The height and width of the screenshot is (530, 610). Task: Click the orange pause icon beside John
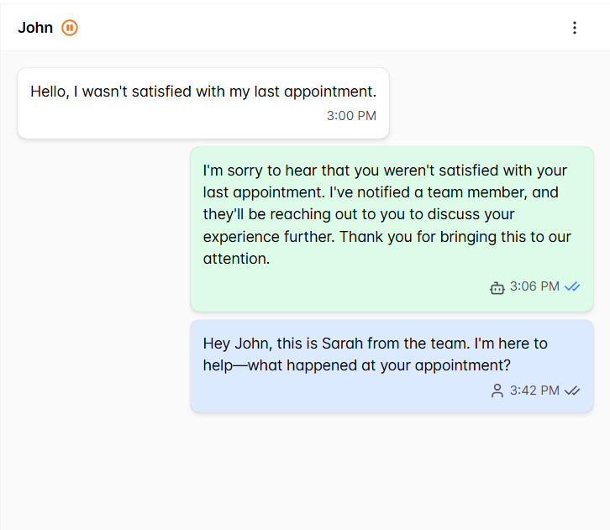point(70,28)
